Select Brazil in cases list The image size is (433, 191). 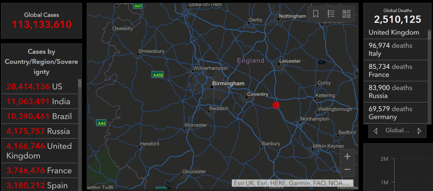tap(40, 116)
